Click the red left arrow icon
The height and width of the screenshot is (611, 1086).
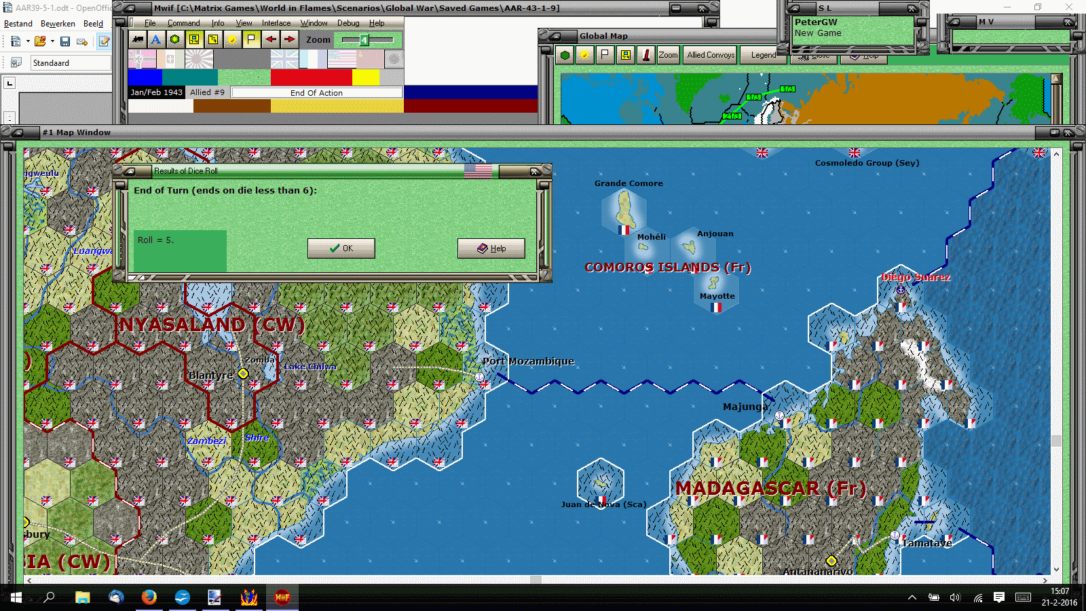coord(271,39)
